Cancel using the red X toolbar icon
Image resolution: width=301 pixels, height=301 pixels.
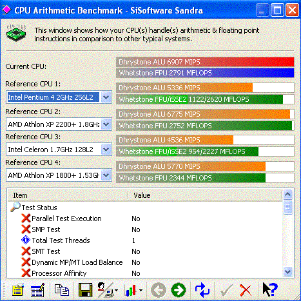click(246, 290)
